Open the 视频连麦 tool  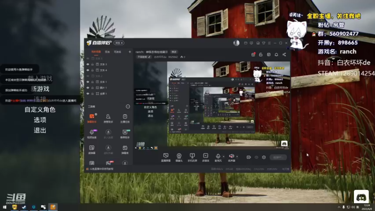(92, 134)
